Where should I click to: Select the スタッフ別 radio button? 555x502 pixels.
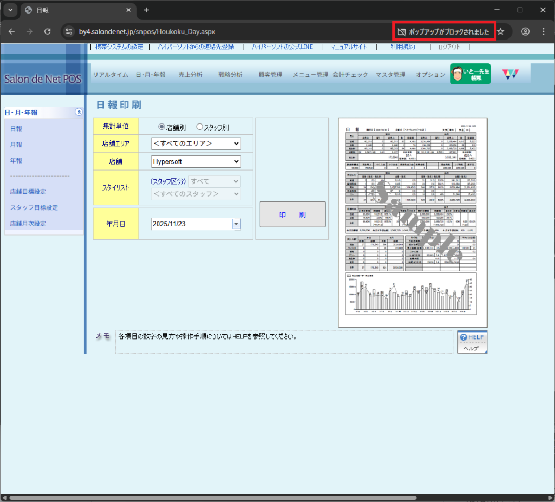pyautogui.click(x=199, y=127)
